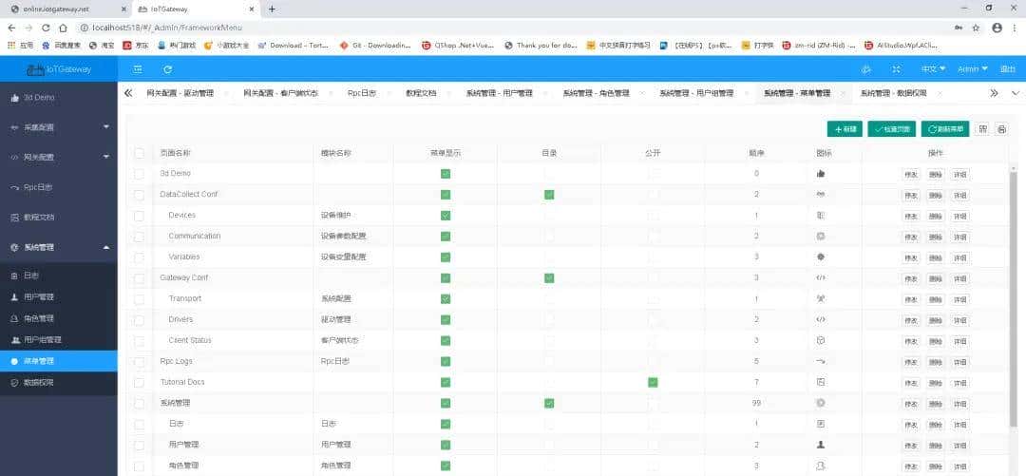The height and width of the screenshot is (476, 1026).
Task: Tick the select-all checkbox in table header
Action: (139, 153)
